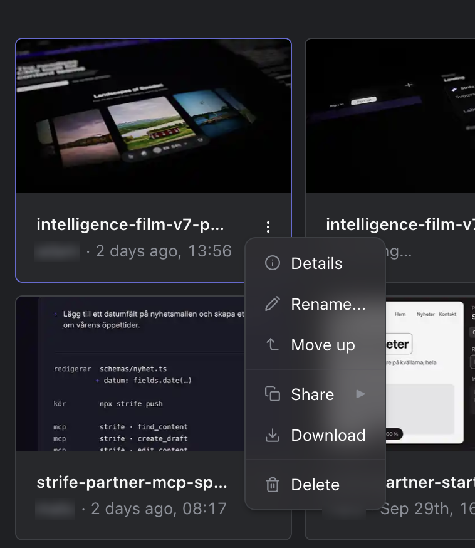This screenshot has height=548, width=475.
Task: Click the Share copy icon
Action: click(273, 394)
